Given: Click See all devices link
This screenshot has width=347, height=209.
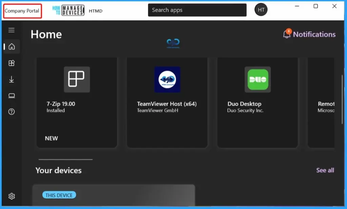Looking at the screenshot, I should pos(325,170).
